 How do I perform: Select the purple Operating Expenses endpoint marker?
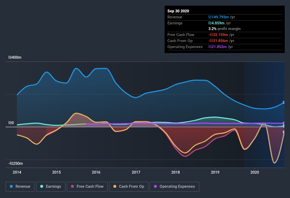[284, 123]
